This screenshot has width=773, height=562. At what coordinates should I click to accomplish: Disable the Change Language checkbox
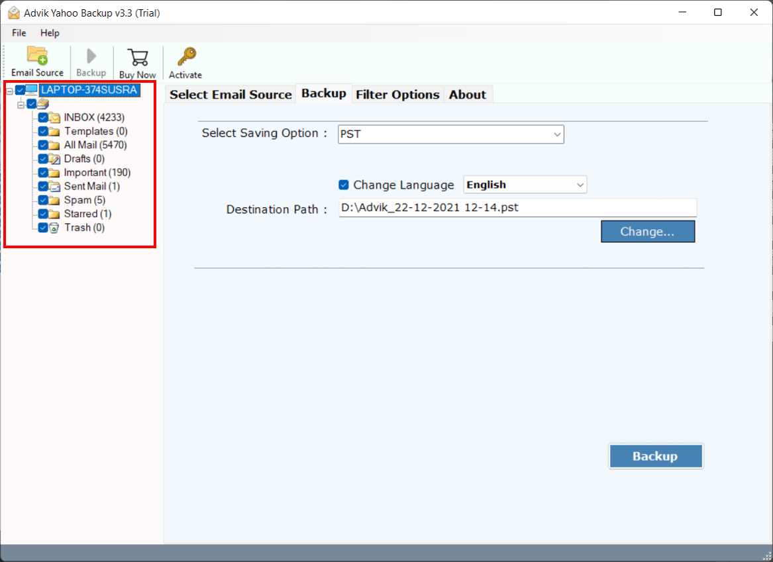342,185
